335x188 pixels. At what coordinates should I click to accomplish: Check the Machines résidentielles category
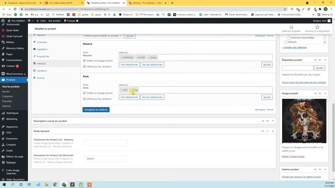coord(289,38)
